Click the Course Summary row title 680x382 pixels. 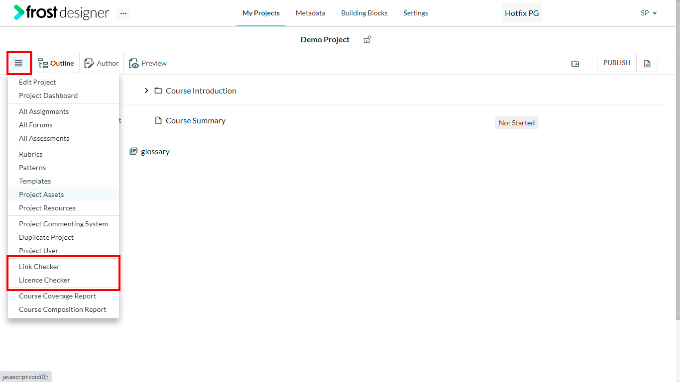tap(196, 120)
